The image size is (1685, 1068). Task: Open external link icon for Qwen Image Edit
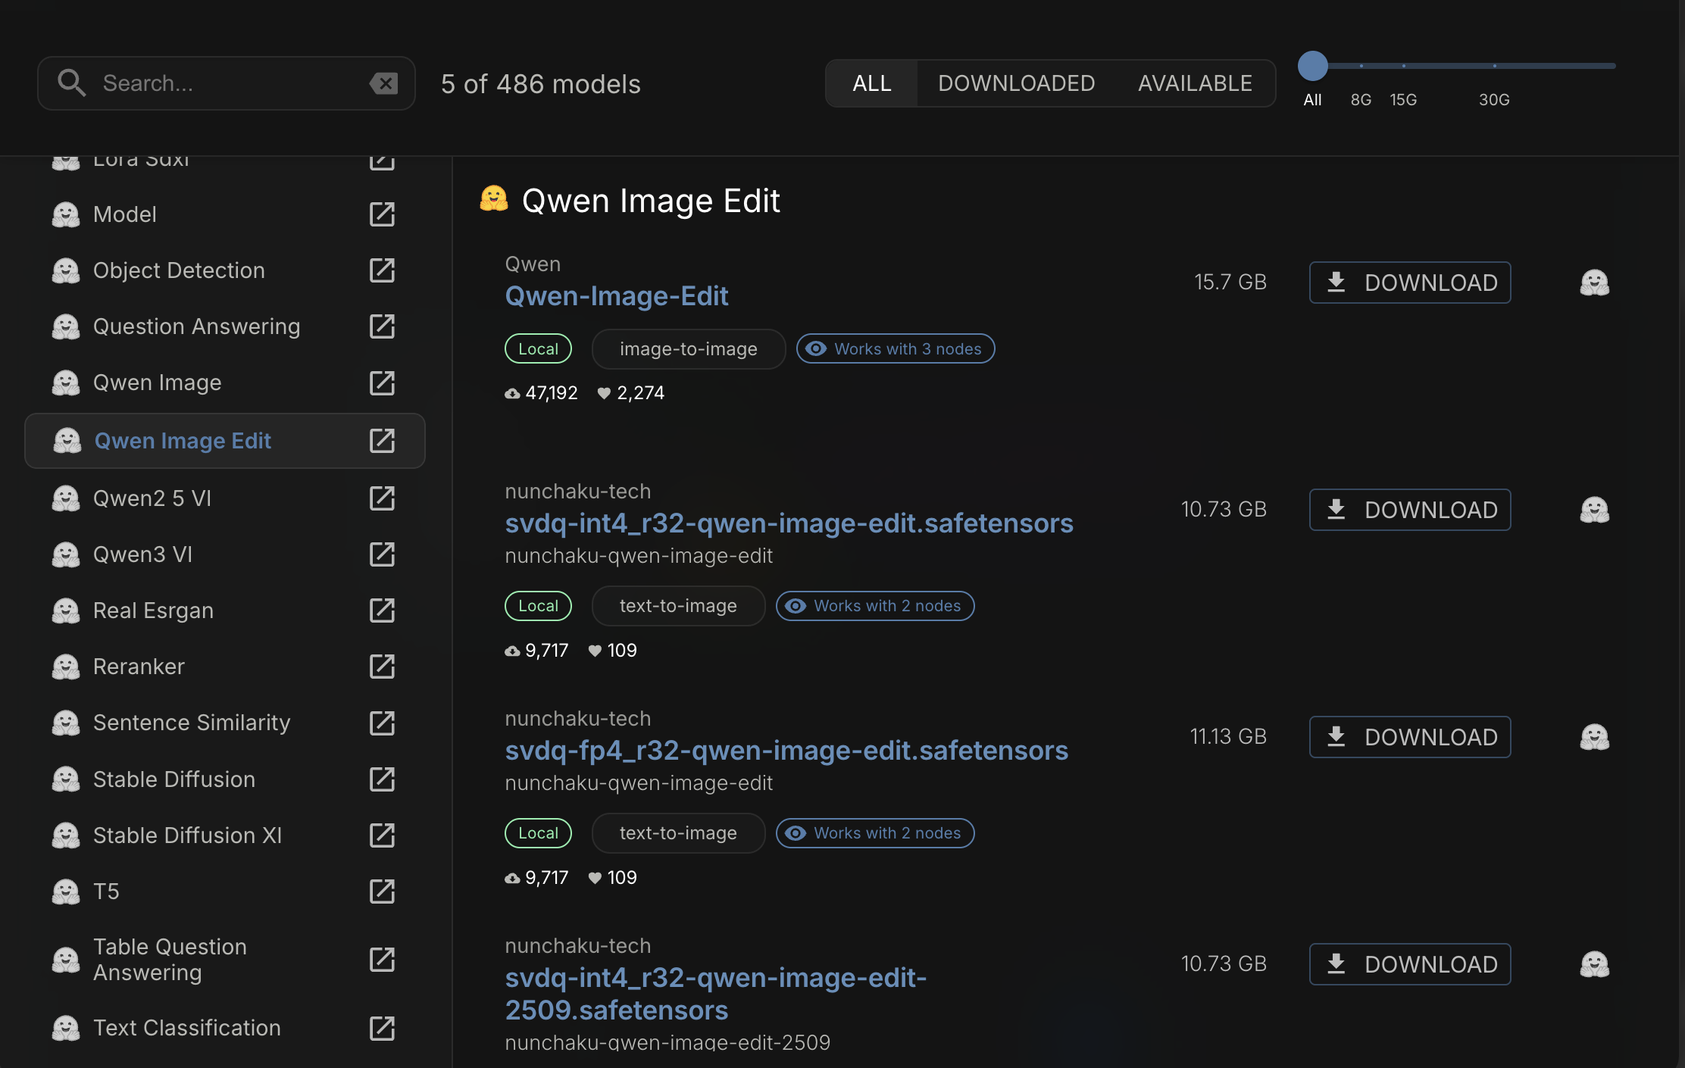pyautogui.click(x=382, y=441)
